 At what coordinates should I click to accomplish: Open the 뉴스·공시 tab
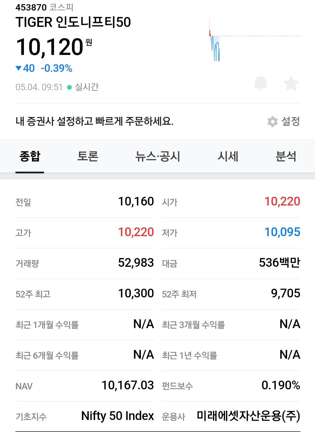(x=157, y=156)
